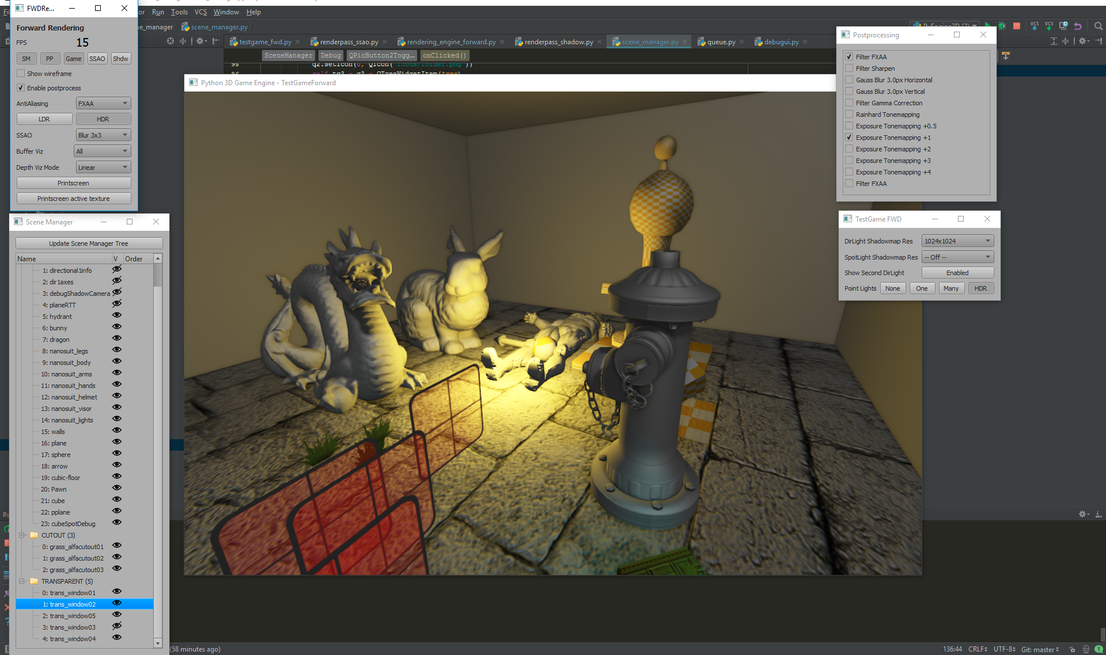Toggle visibility eye for 7: dragon
The image size is (1106, 655).
(x=117, y=338)
